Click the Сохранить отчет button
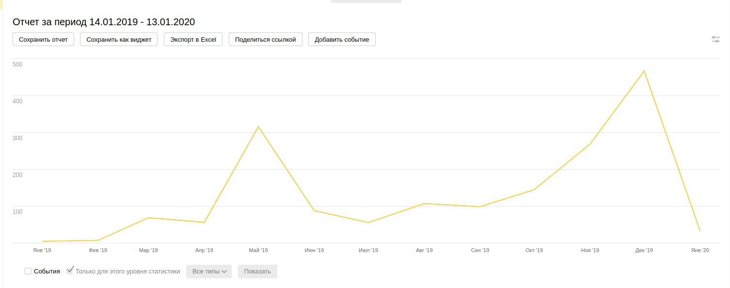730x288 pixels. (43, 39)
